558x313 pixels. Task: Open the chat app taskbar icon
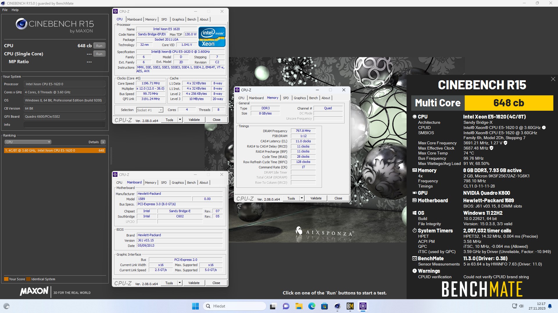[x=286, y=306]
